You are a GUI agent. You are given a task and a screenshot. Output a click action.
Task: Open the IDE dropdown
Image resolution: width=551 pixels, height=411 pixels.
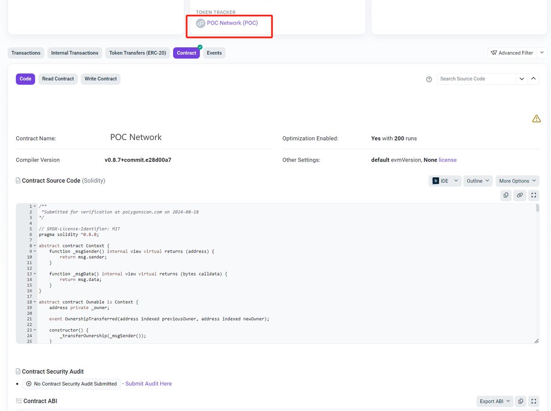[445, 181]
